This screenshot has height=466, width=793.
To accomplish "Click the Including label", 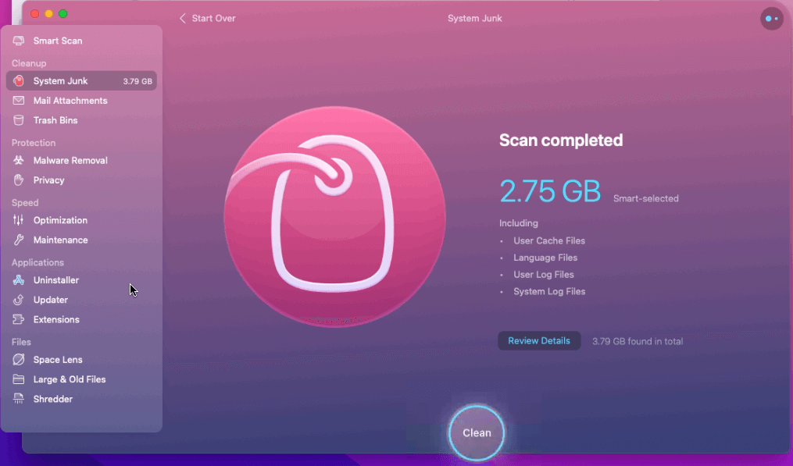I will pos(519,223).
